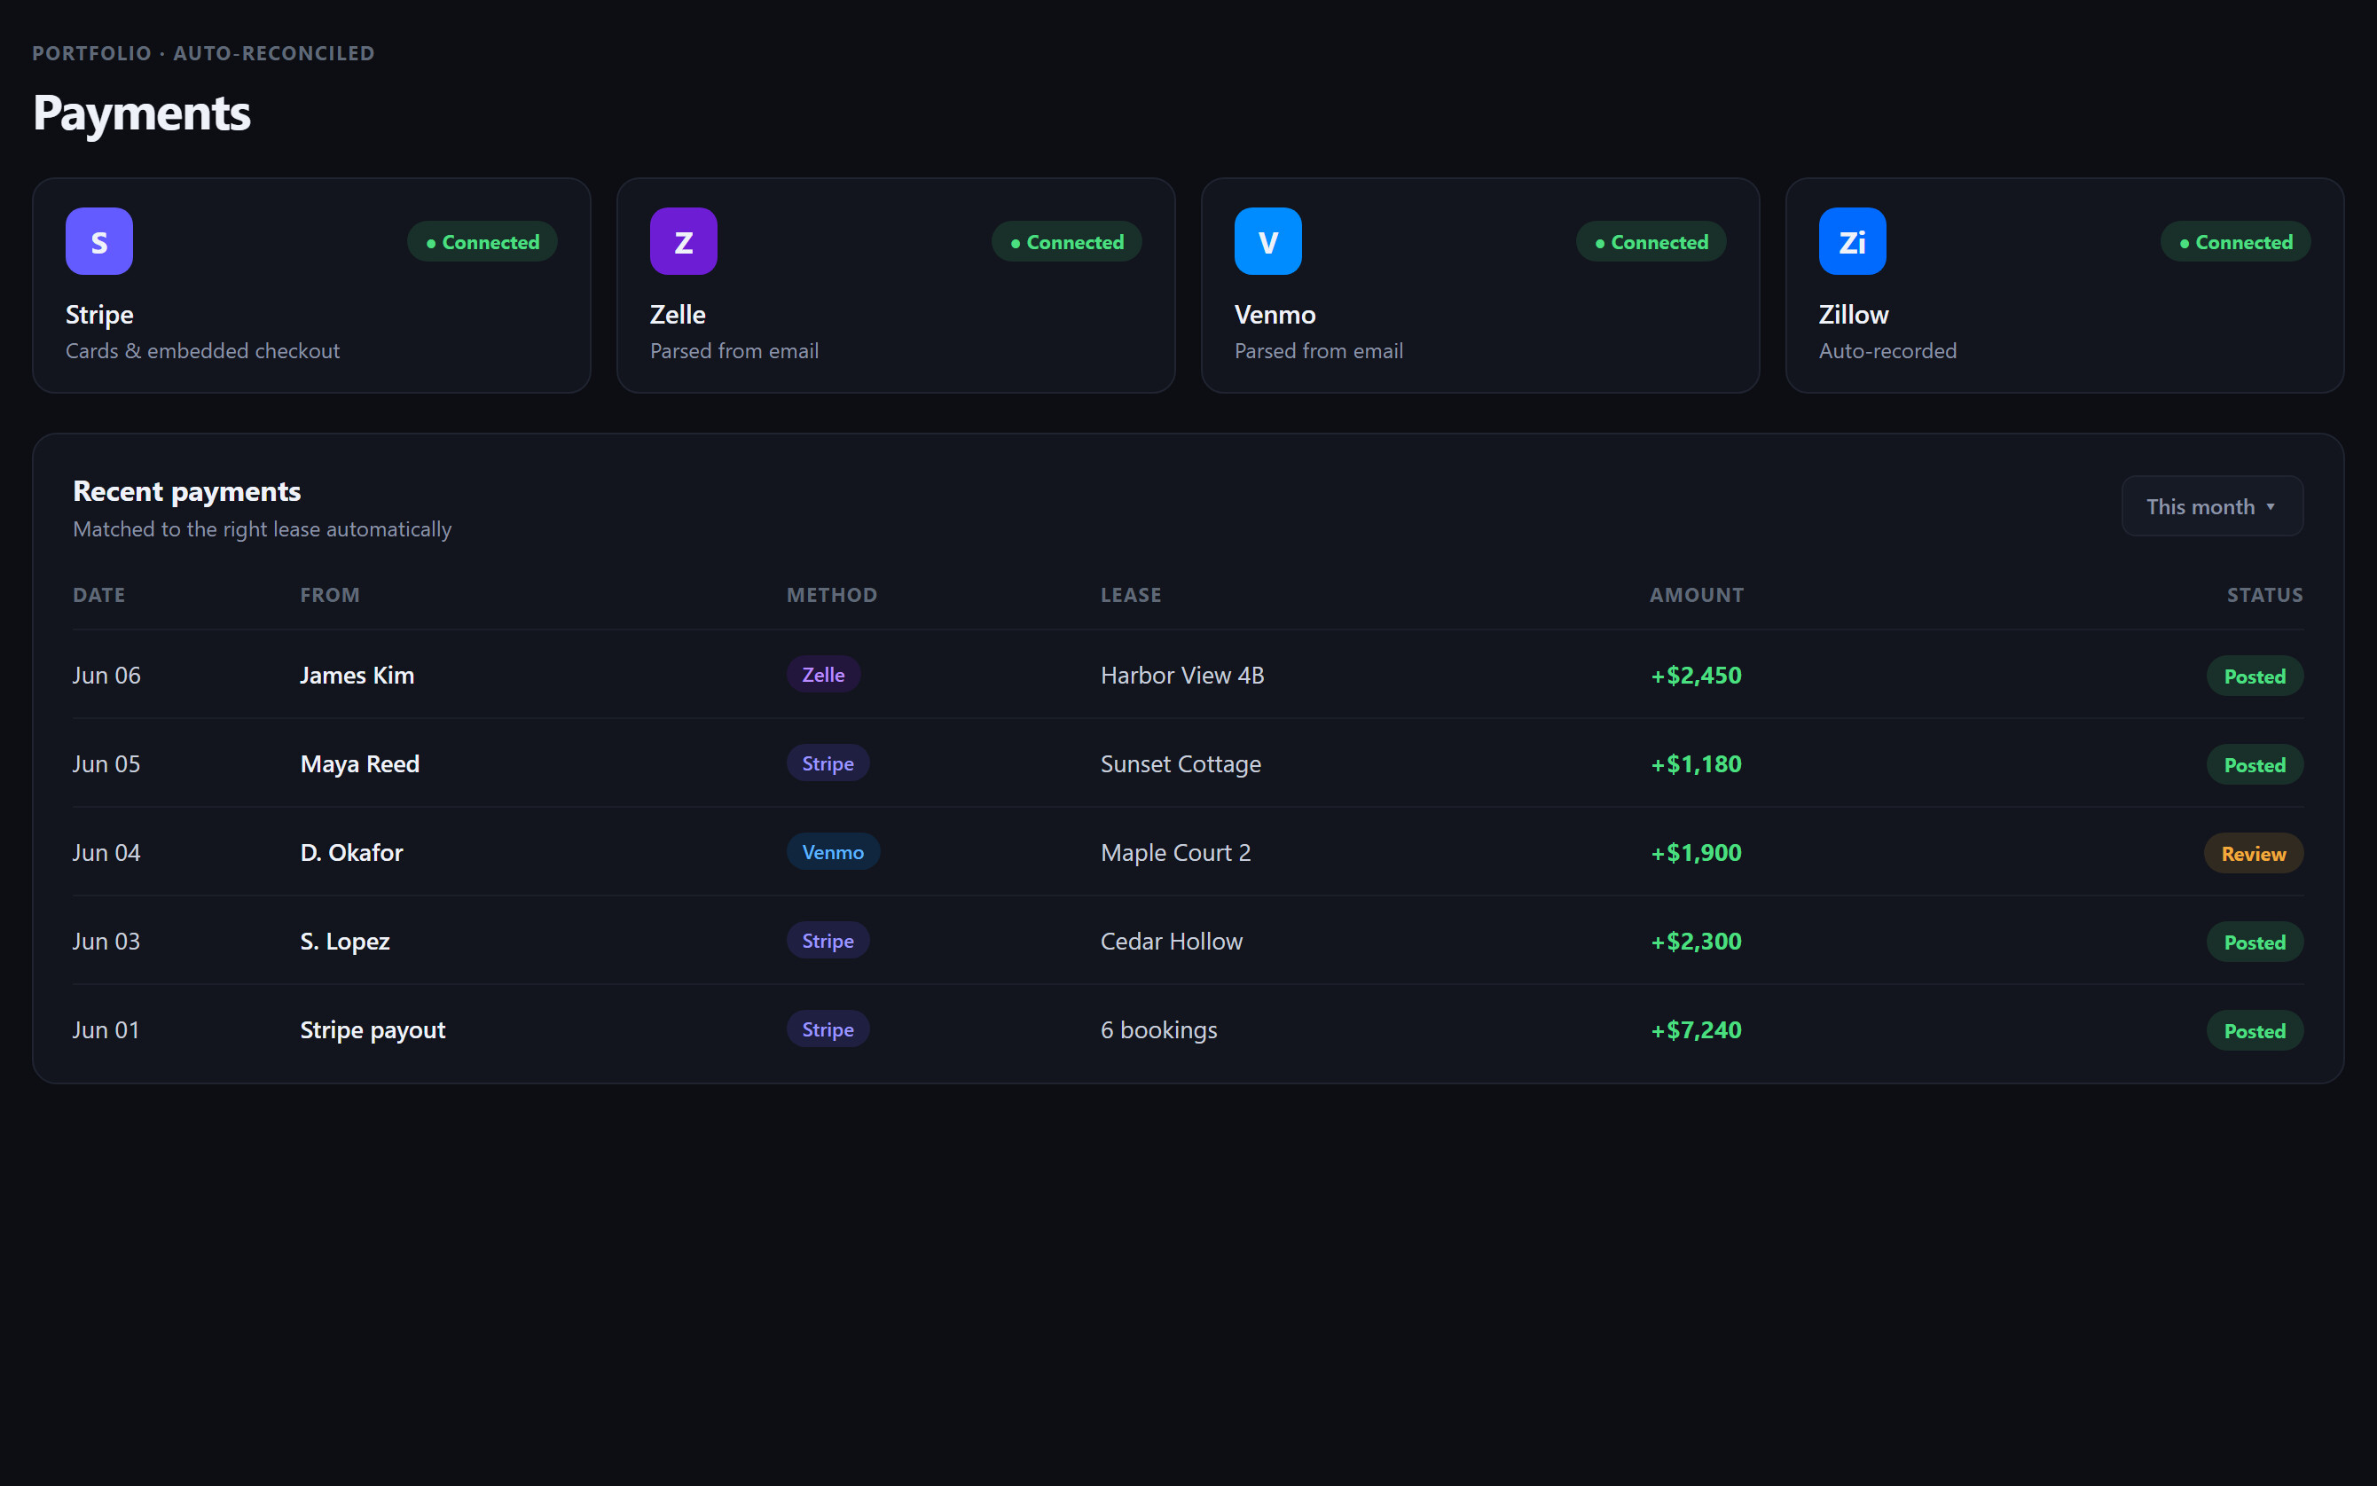Click Posted status for Maya Reed
2377x1486 pixels.
click(x=2255, y=764)
